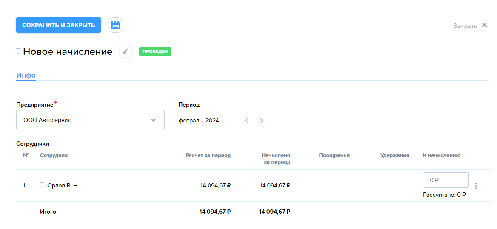497x229 pixels.
Task: Click the Удержания column header
Action: (395, 155)
